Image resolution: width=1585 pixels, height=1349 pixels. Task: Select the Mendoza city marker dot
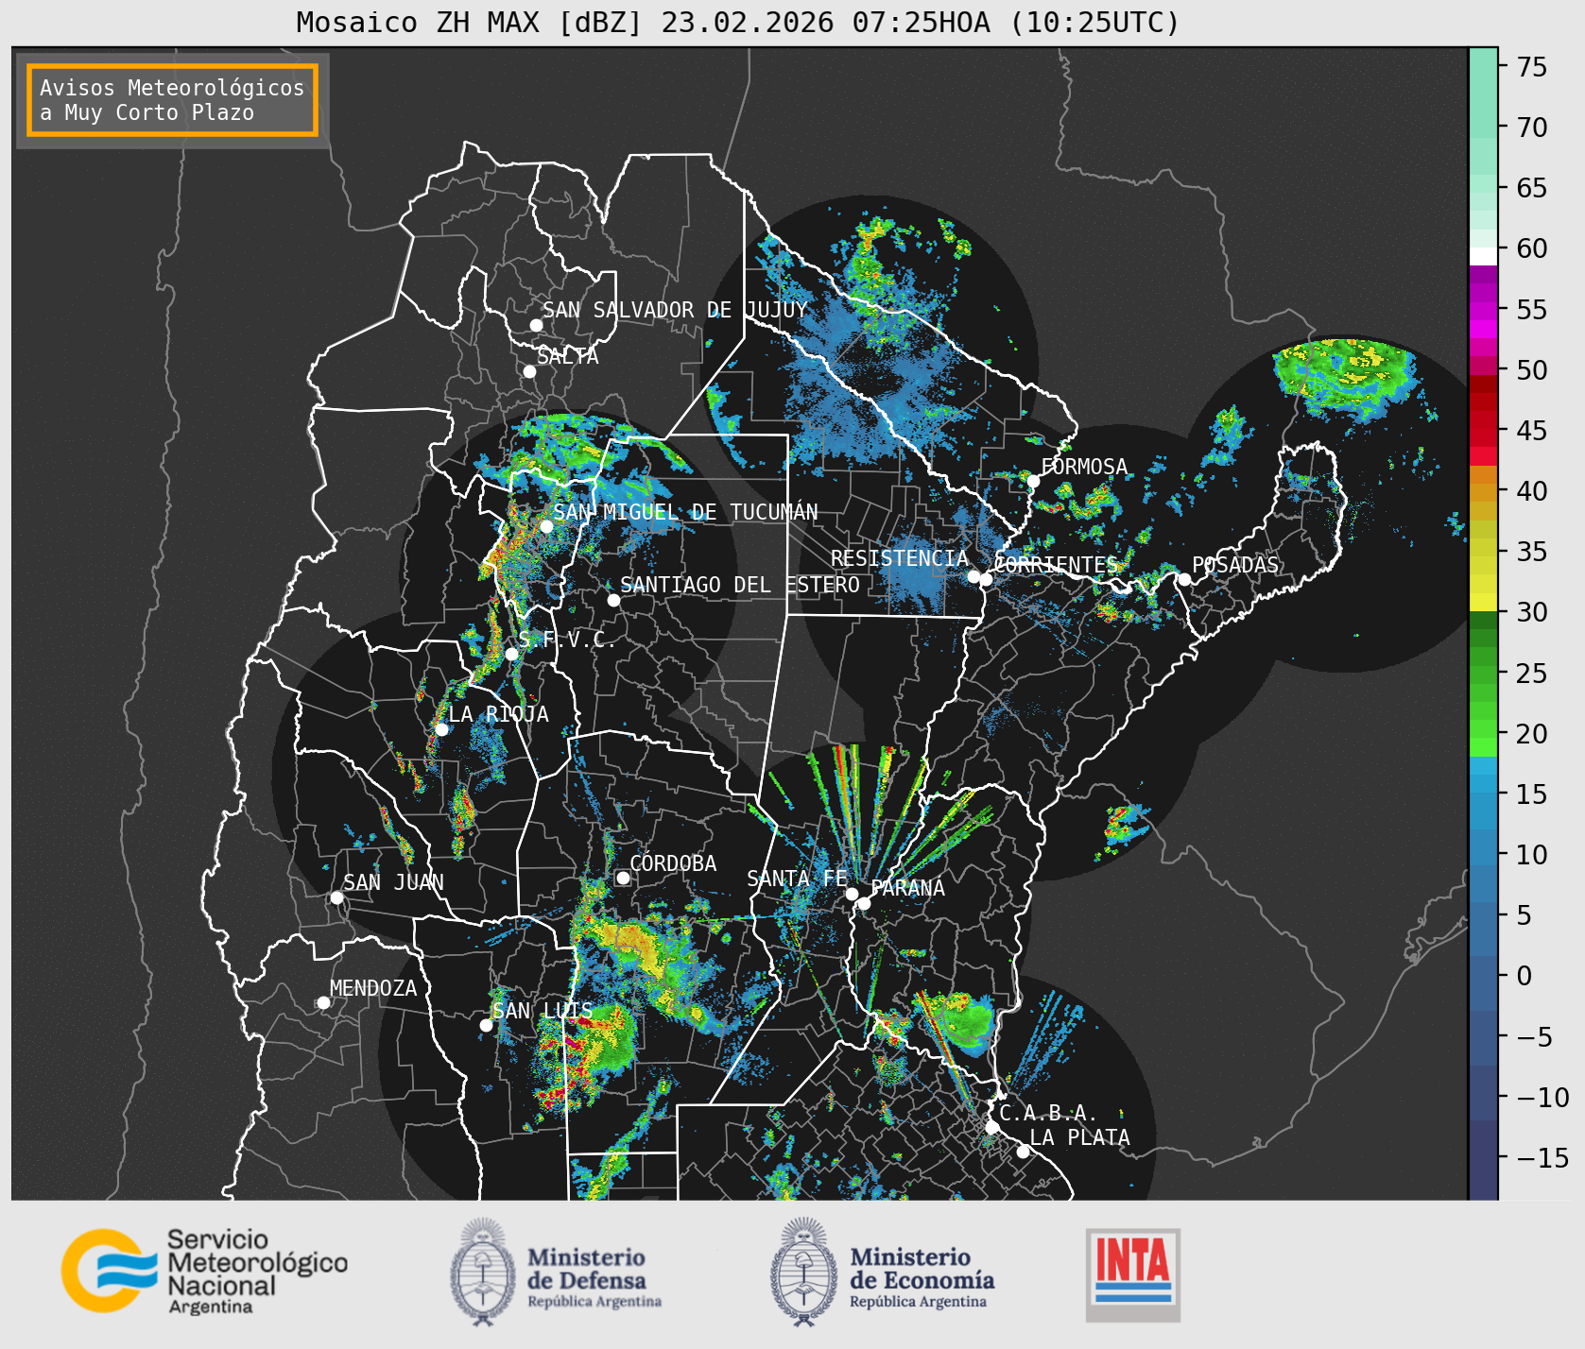(323, 1002)
